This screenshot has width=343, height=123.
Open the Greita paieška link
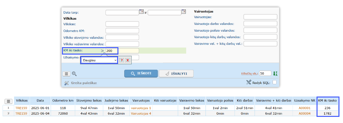click(84, 83)
